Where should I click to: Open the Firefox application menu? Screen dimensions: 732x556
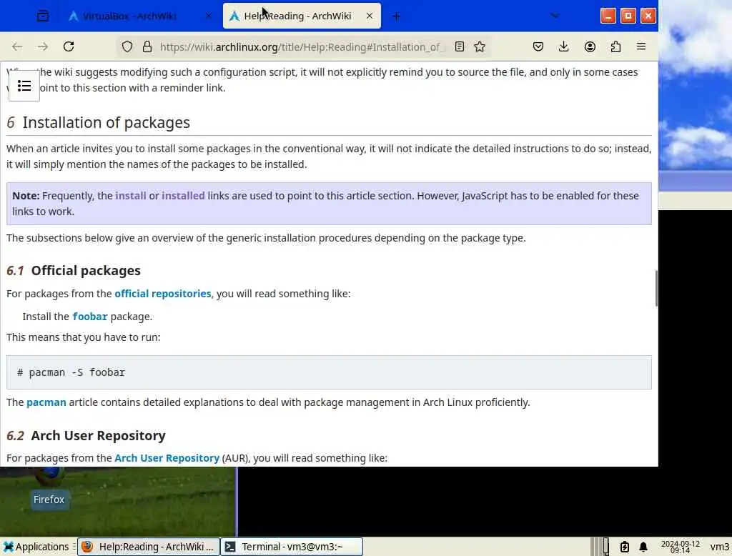tap(641, 46)
